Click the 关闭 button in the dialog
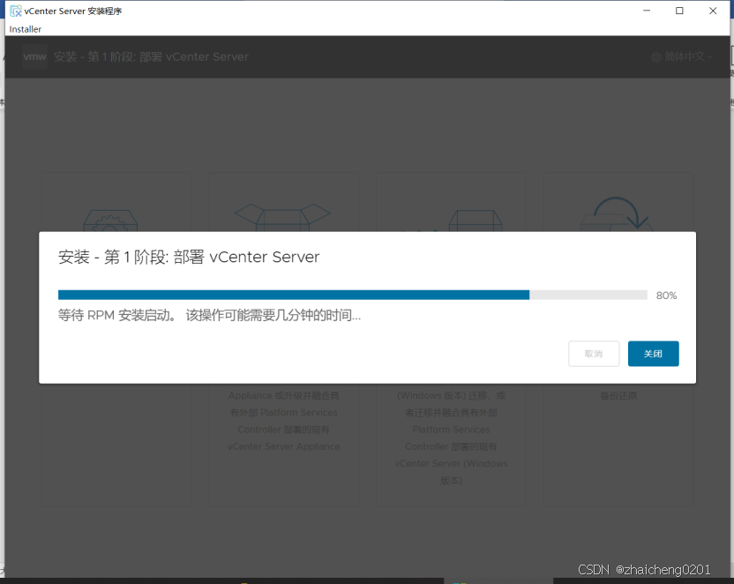 pos(653,354)
